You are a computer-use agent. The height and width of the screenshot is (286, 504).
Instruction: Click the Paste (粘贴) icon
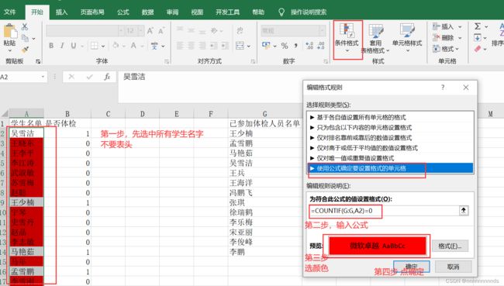coord(10,32)
